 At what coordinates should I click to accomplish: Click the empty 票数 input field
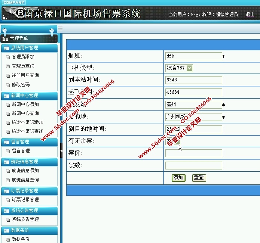[194, 165]
